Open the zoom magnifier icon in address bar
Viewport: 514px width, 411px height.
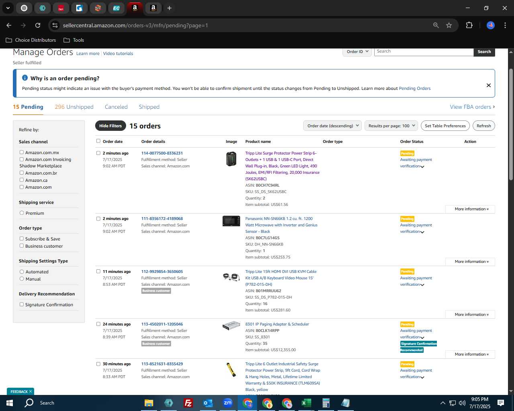pyautogui.click(x=436, y=25)
